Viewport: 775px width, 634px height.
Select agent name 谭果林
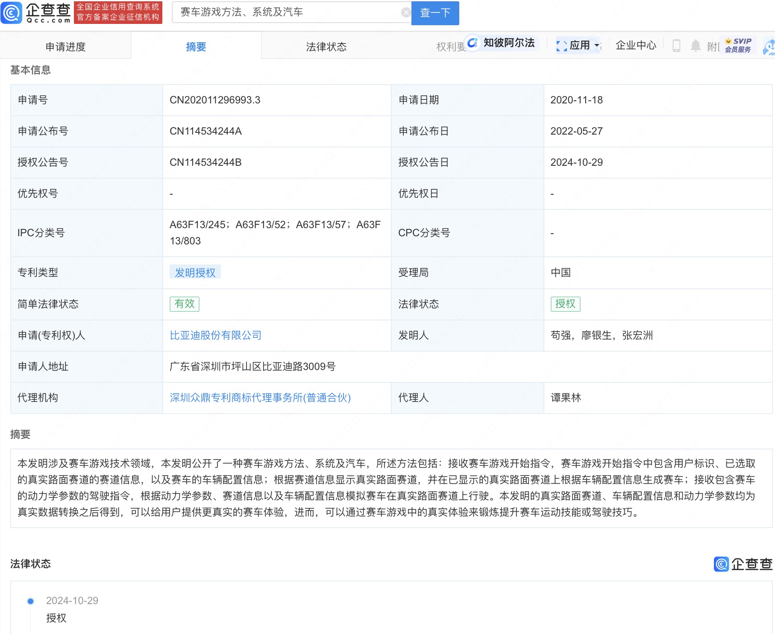click(566, 398)
